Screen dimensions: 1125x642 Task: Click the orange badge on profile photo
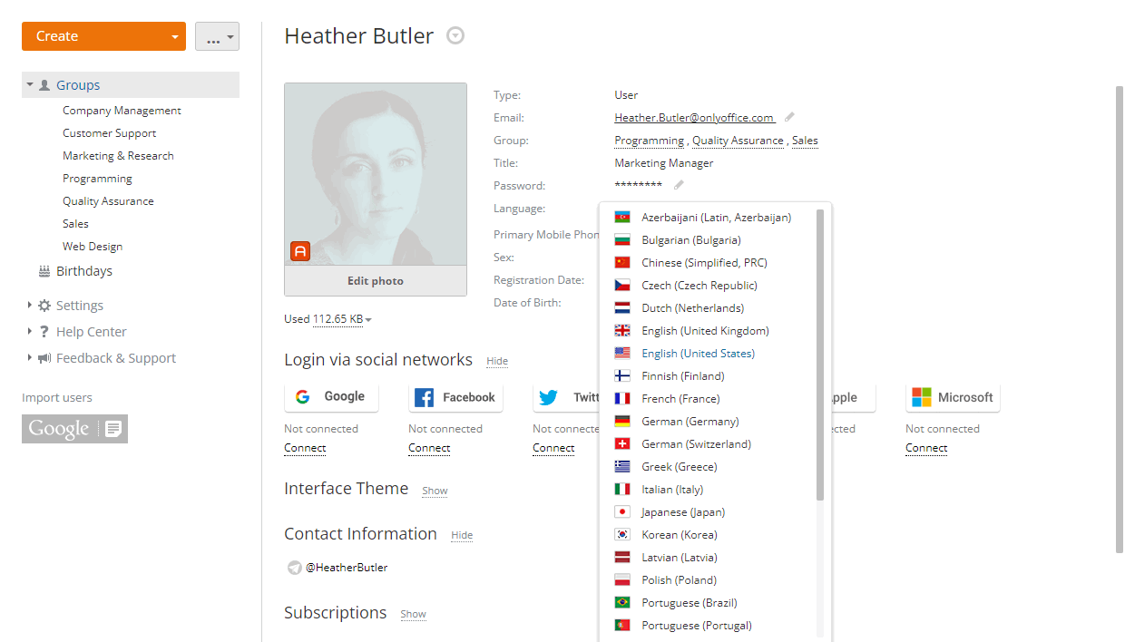tap(300, 251)
